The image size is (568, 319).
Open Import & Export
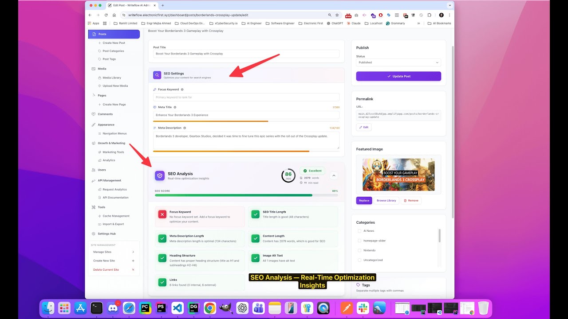pyautogui.click(x=113, y=224)
